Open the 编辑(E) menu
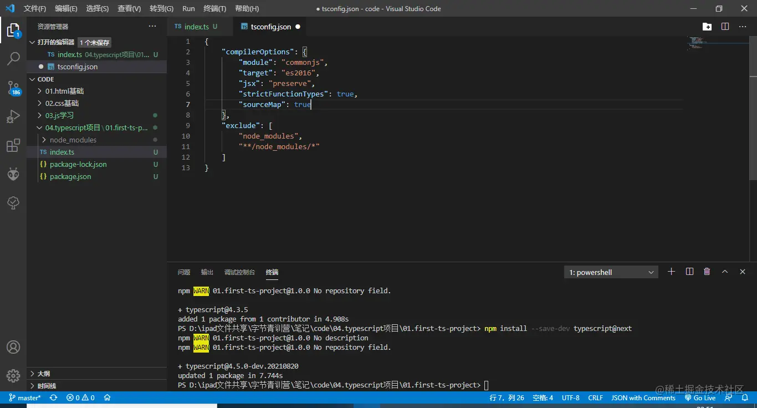 (x=67, y=9)
